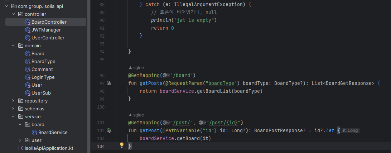Collapse the controller folder
Image resolution: width=391 pixels, height=153 pixels.
click(13, 14)
